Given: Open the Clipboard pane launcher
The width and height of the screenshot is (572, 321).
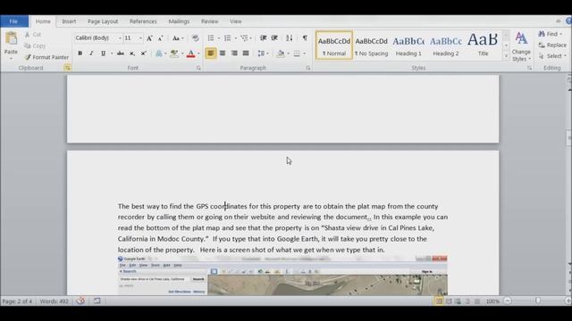Looking at the screenshot, I should tap(68, 68).
